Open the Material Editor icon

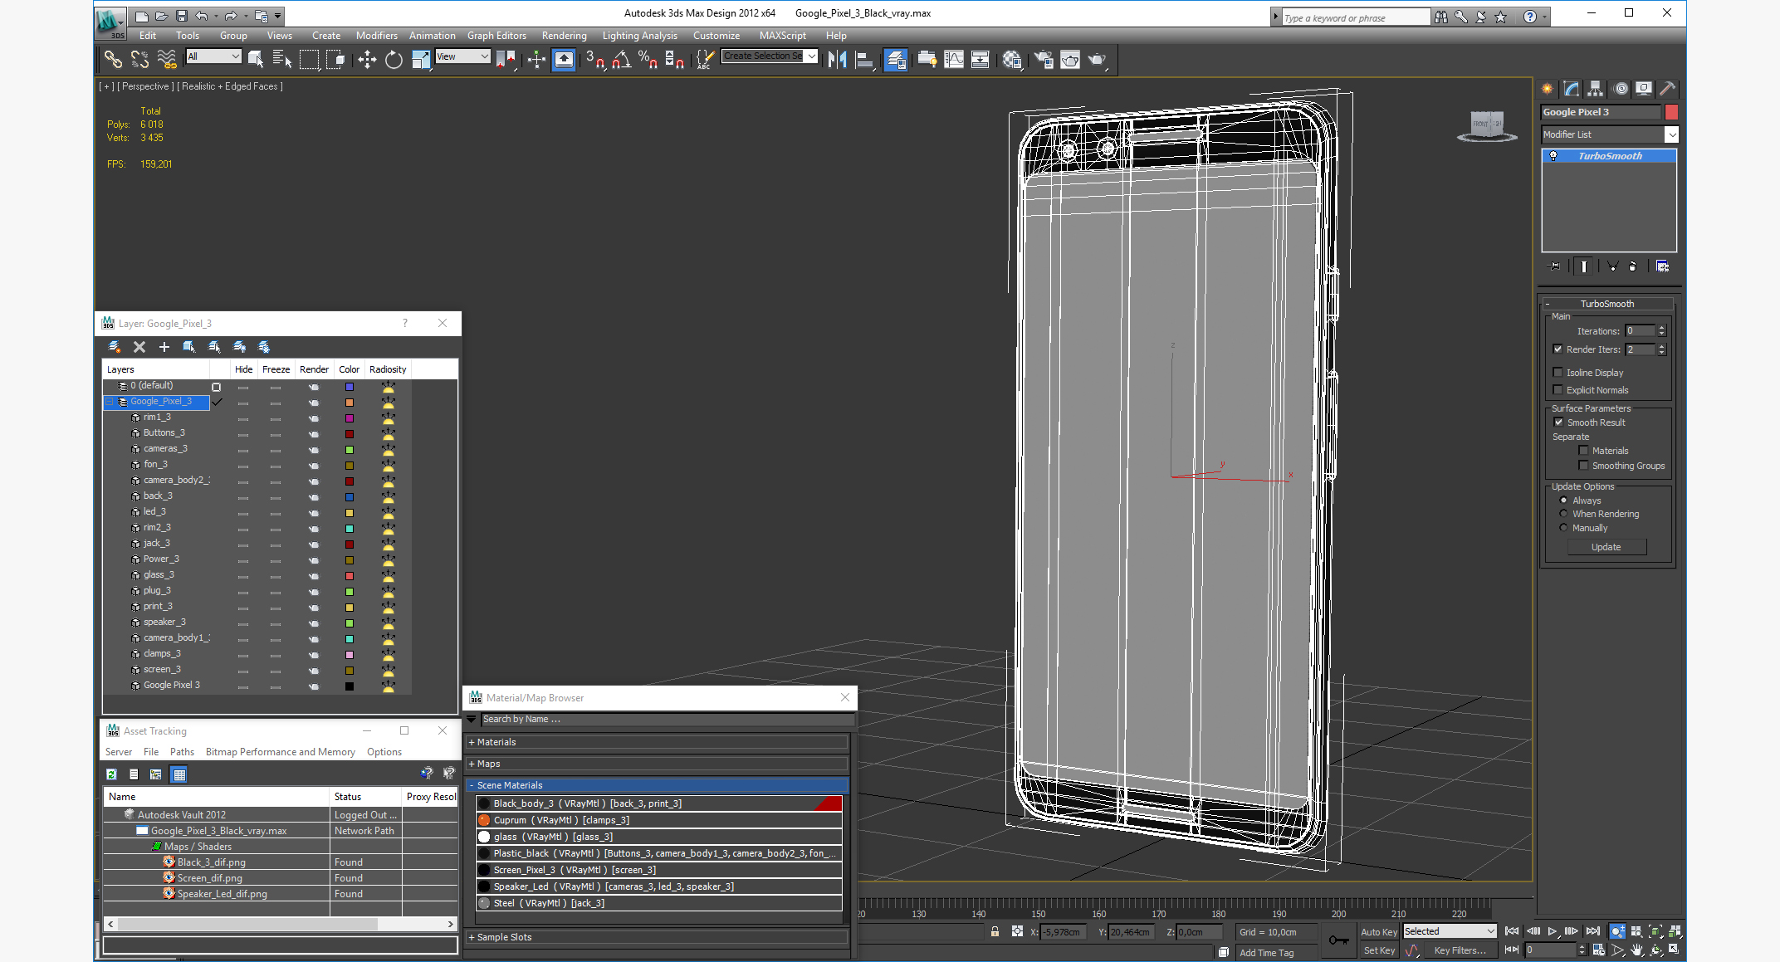(1011, 59)
